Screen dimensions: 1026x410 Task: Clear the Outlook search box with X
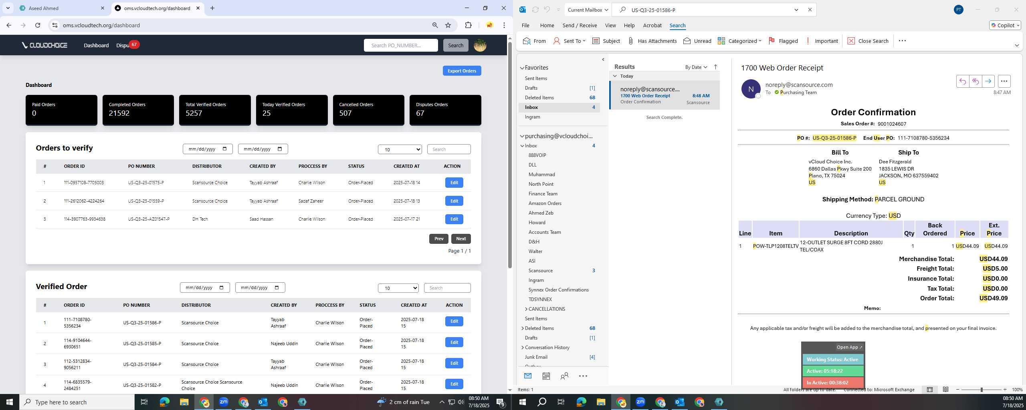(810, 10)
